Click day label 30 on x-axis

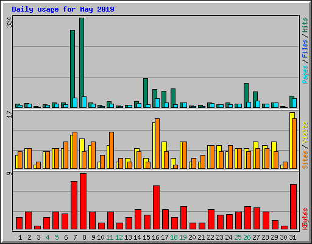click(283, 237)
